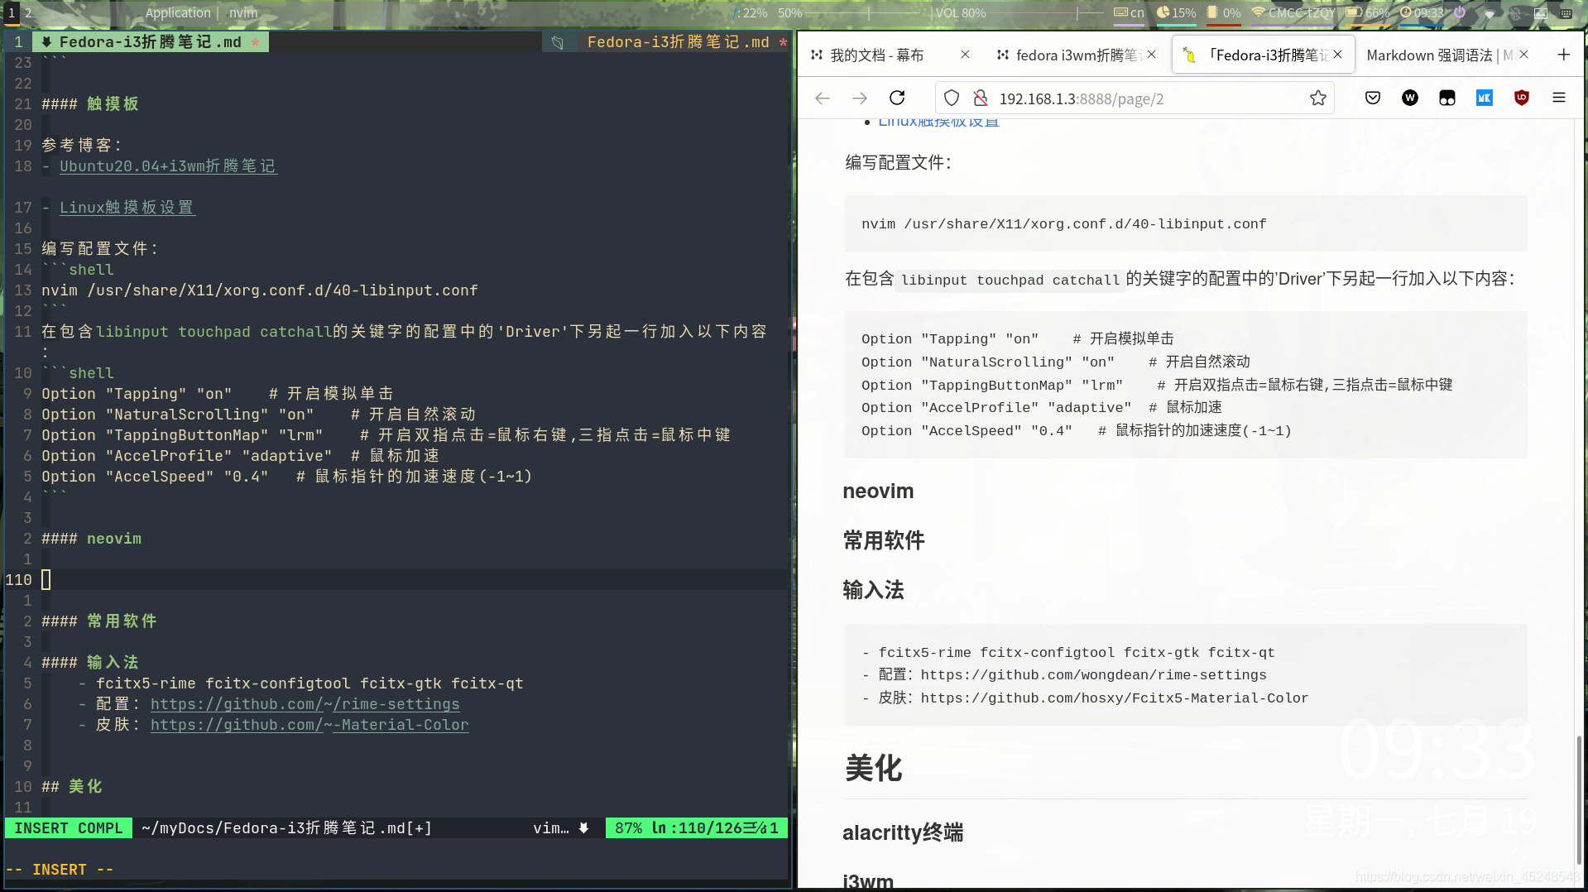
Task: Open the round black W extension icon
Action: (1410, 98)
